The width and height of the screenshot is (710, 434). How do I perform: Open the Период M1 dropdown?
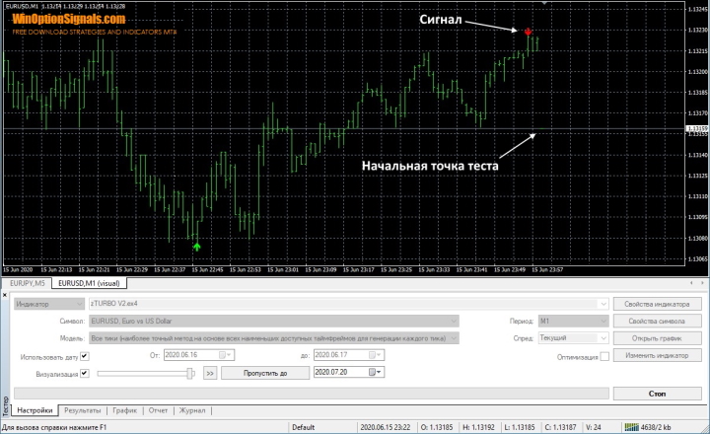(x=601, y=321)
